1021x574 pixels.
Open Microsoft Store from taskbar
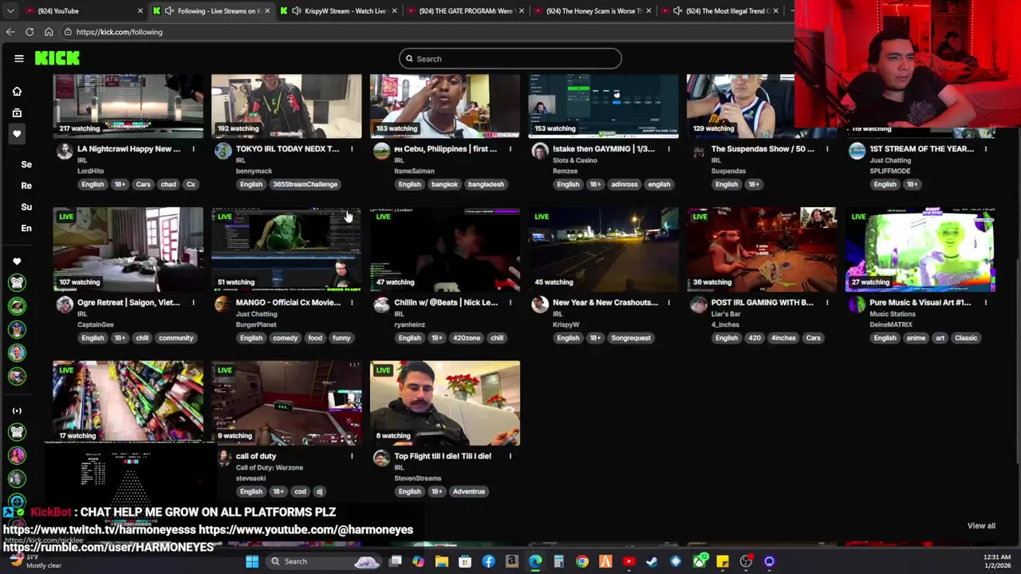tap(465, 561)
